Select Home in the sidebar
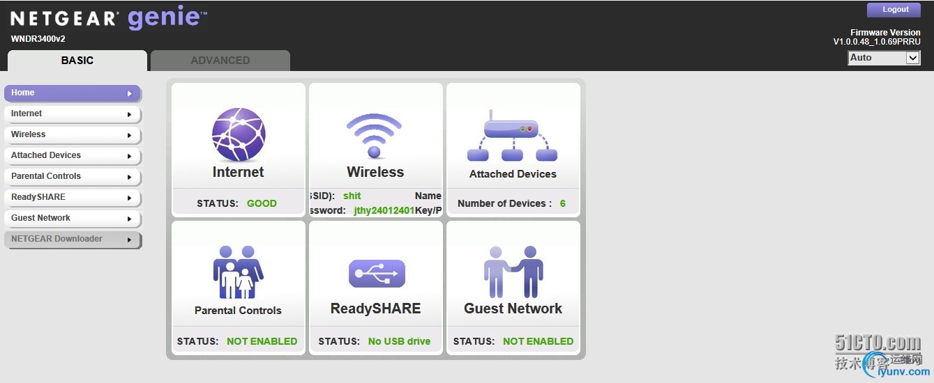The width and height of the screenshot is (934, 383). pos(73,93)
